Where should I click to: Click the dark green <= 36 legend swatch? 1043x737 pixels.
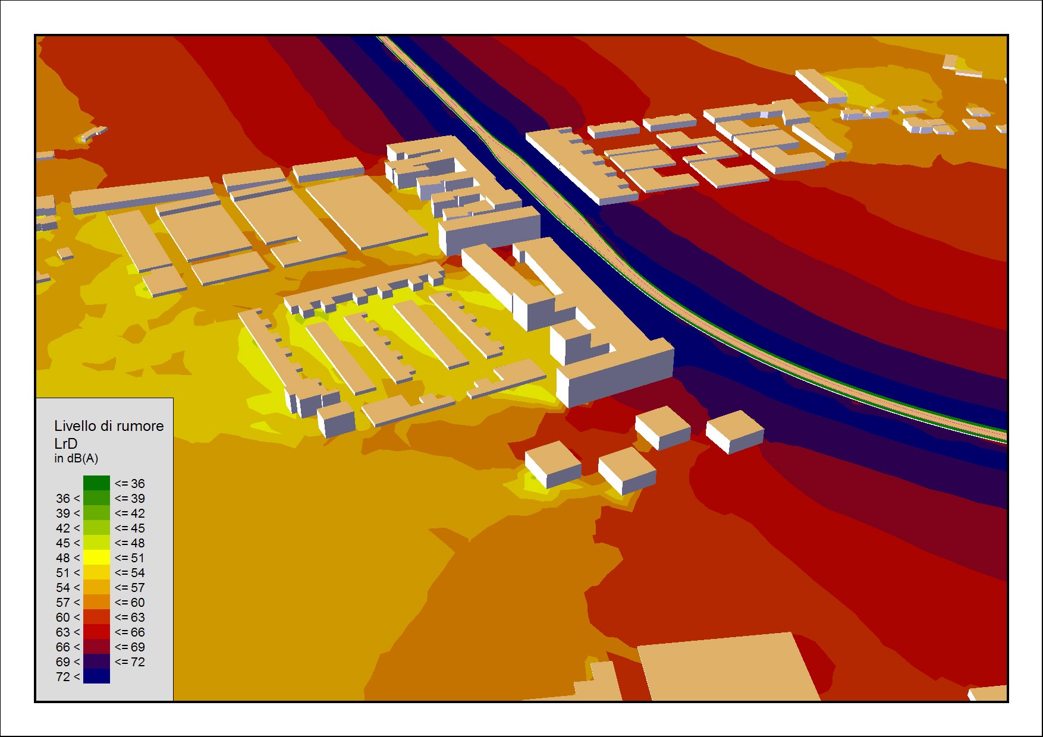coord(96,483)
